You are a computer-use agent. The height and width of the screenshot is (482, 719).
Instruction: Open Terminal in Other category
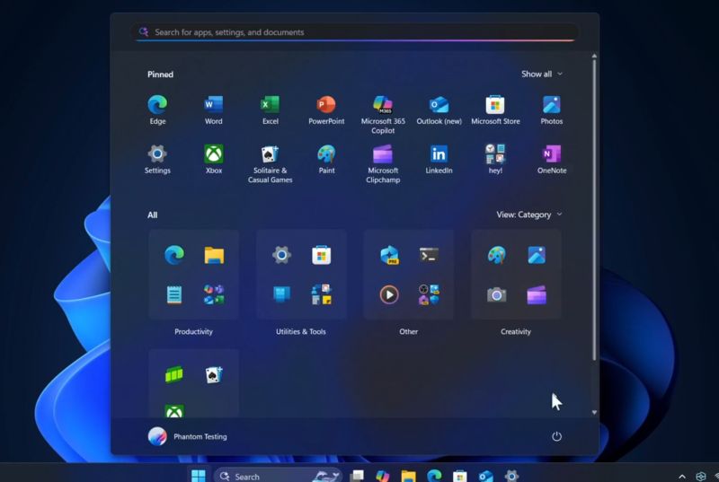pos(429,255)
